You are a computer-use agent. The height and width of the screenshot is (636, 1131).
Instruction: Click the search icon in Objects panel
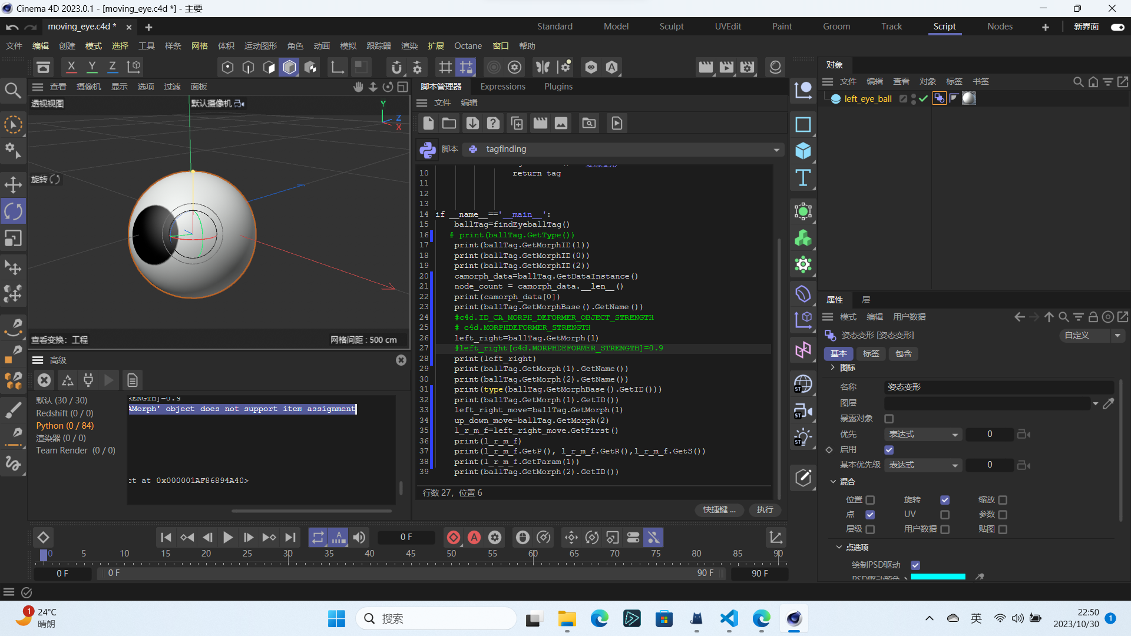pyautogui.click(x=1078, y=82)
